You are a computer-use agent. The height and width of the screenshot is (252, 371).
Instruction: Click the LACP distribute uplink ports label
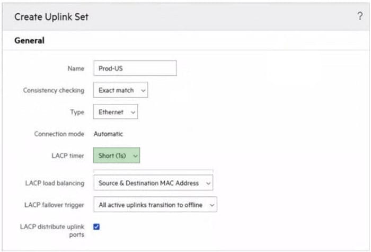click(x=52, y=230)
